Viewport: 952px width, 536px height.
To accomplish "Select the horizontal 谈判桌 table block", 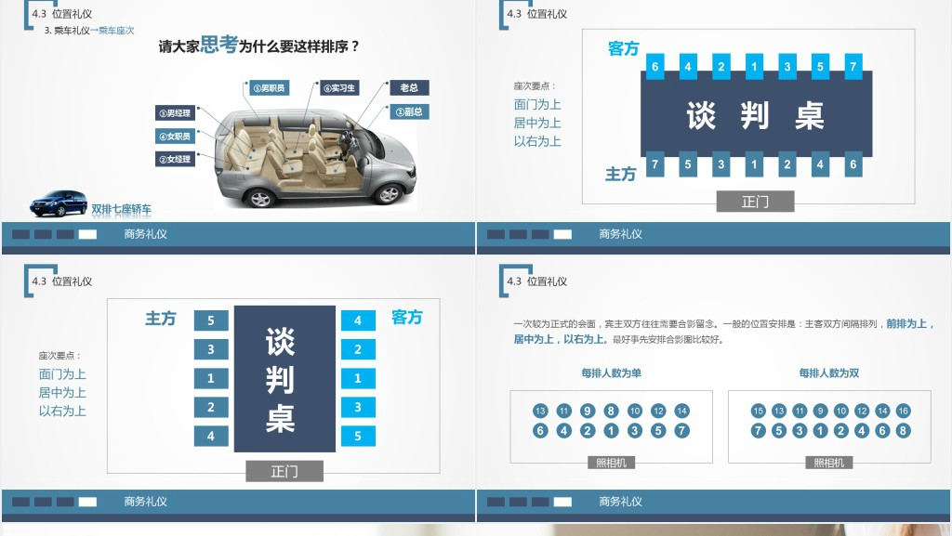I will (755, 116).
